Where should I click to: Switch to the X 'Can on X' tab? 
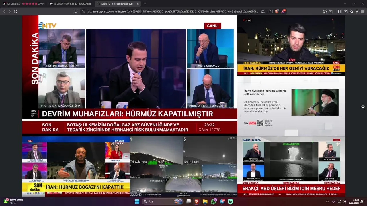coord(24,4)
